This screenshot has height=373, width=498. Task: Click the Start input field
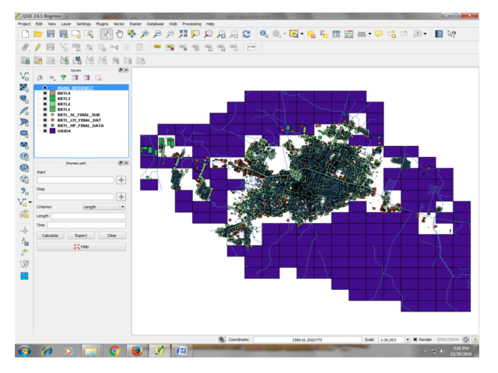point(75,180)
